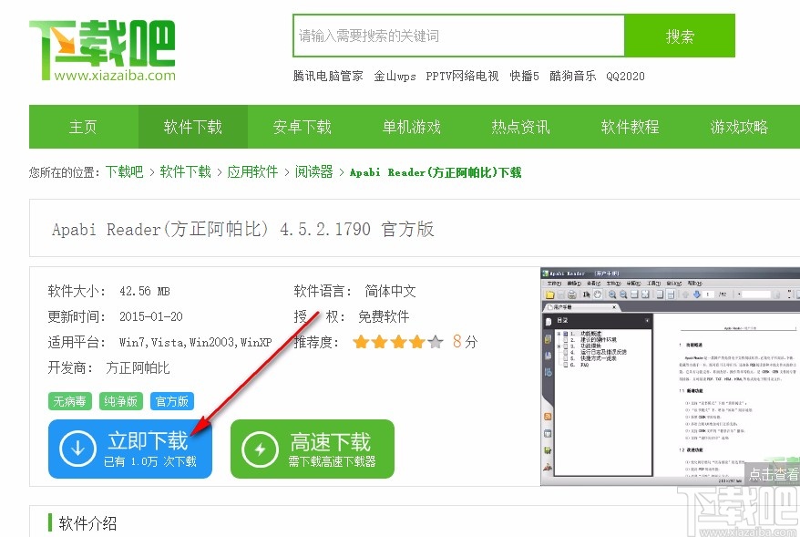Select the 热点资讯 navigation tab
The width and height of the screenshot is (800, 537).
coord(520,127)
